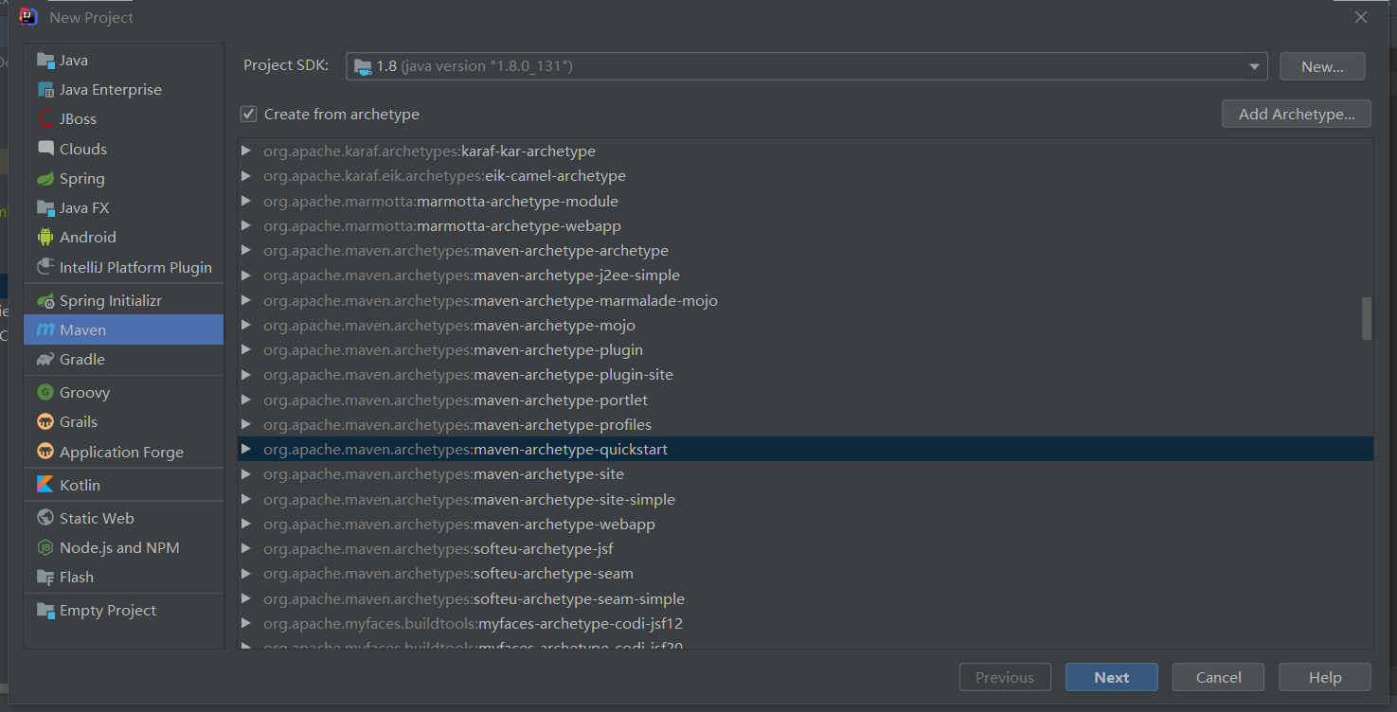Click the Add Archetype button
The image size is (1397, 712).
tap(1296, 115)
